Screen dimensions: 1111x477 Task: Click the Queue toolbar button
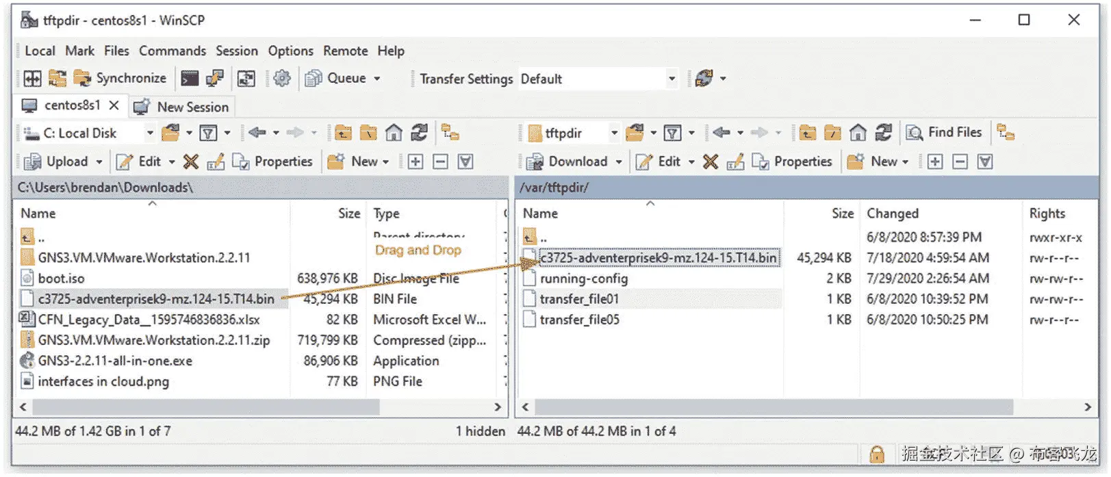[x=335, y=78]
